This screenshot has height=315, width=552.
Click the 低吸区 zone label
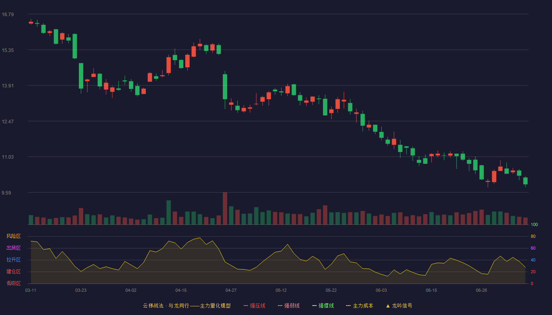coord(13,283)
